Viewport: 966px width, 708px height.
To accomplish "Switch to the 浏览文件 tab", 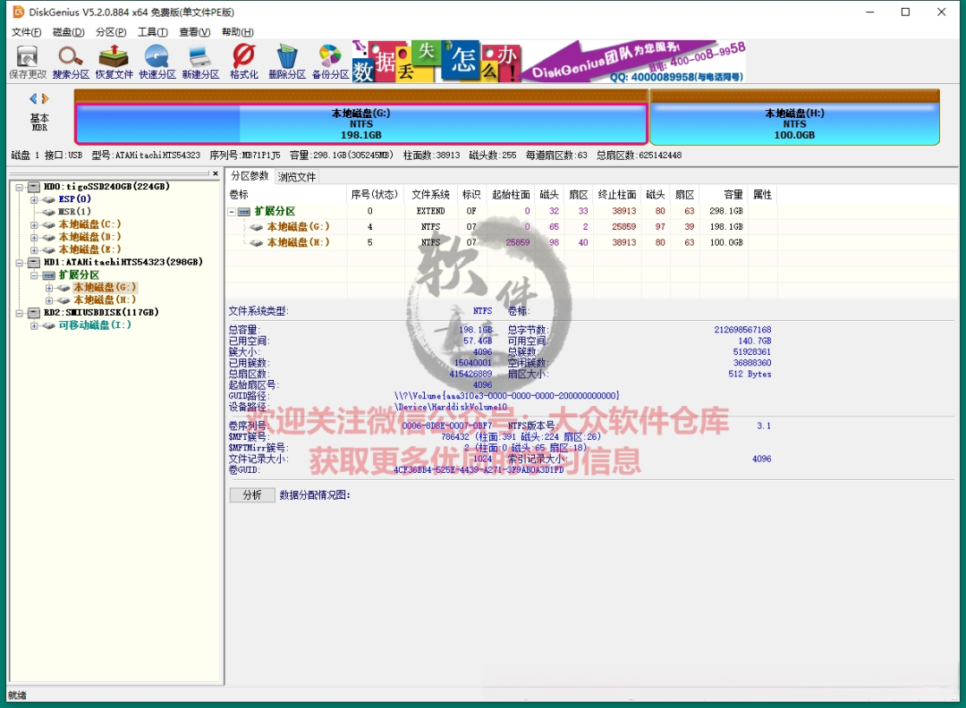I will pyautogui.click(x=297, y=177).
